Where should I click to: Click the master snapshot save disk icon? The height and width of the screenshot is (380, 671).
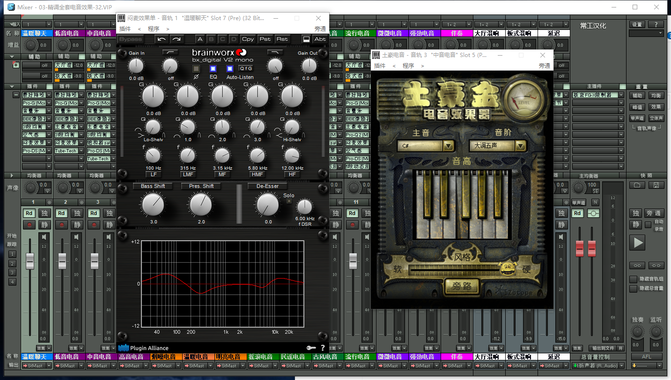click(656, 186)
